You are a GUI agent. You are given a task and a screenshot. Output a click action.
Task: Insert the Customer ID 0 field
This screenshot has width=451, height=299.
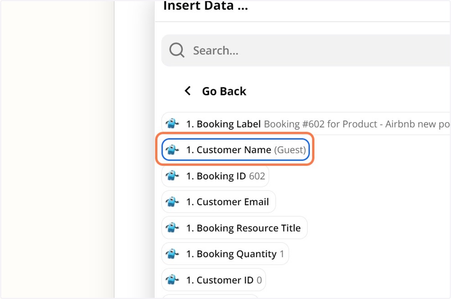213,279
